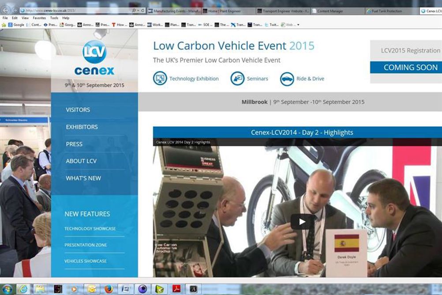Open the search dropdown arrow in address bar
Screen dimensions: 442x295
pos(138,11)
